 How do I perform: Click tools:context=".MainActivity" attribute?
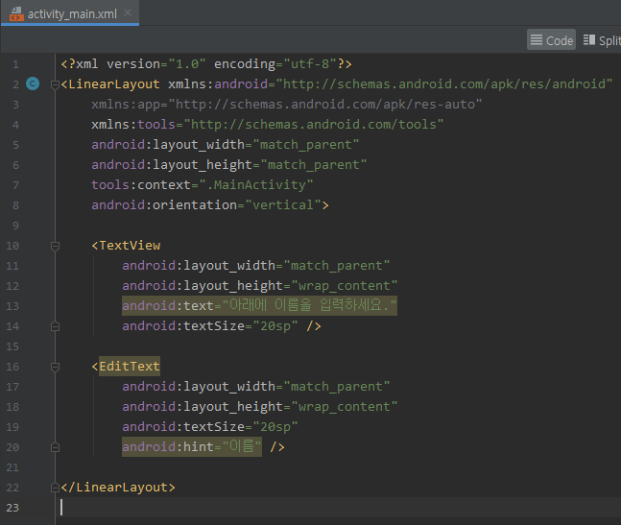[x=202, y=185]
